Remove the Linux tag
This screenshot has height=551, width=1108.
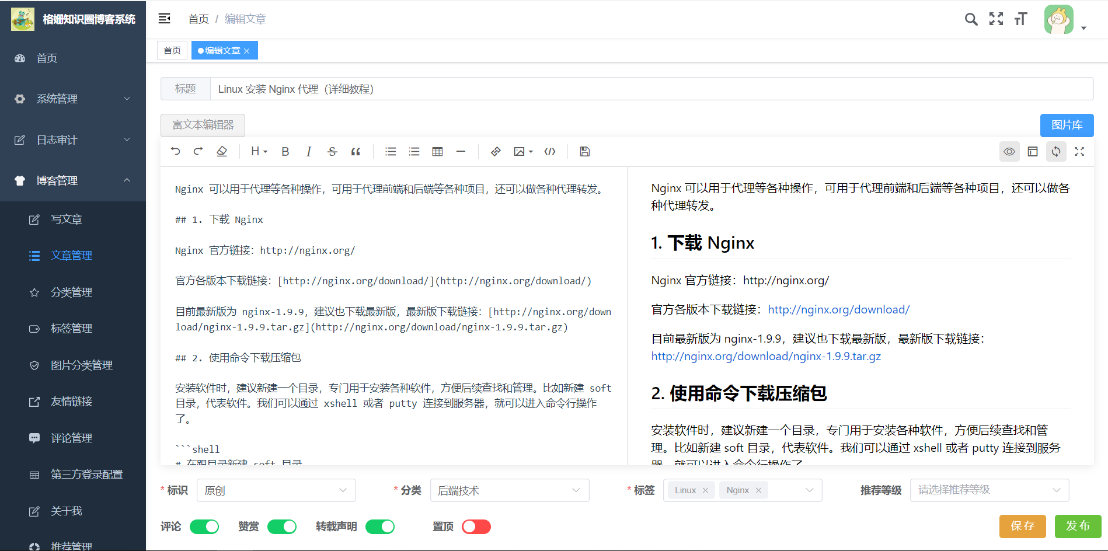705,490
